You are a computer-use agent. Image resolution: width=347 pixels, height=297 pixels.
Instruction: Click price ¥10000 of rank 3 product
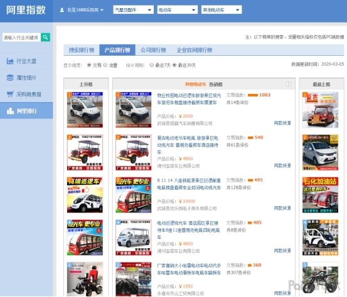187,201
